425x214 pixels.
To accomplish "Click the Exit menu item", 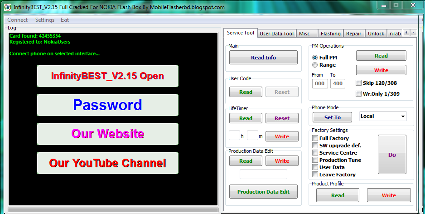I will coord(65,20).
